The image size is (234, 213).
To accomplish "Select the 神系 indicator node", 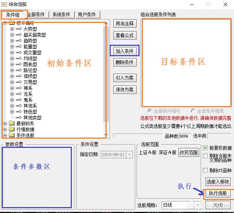I will pos(28,88).
